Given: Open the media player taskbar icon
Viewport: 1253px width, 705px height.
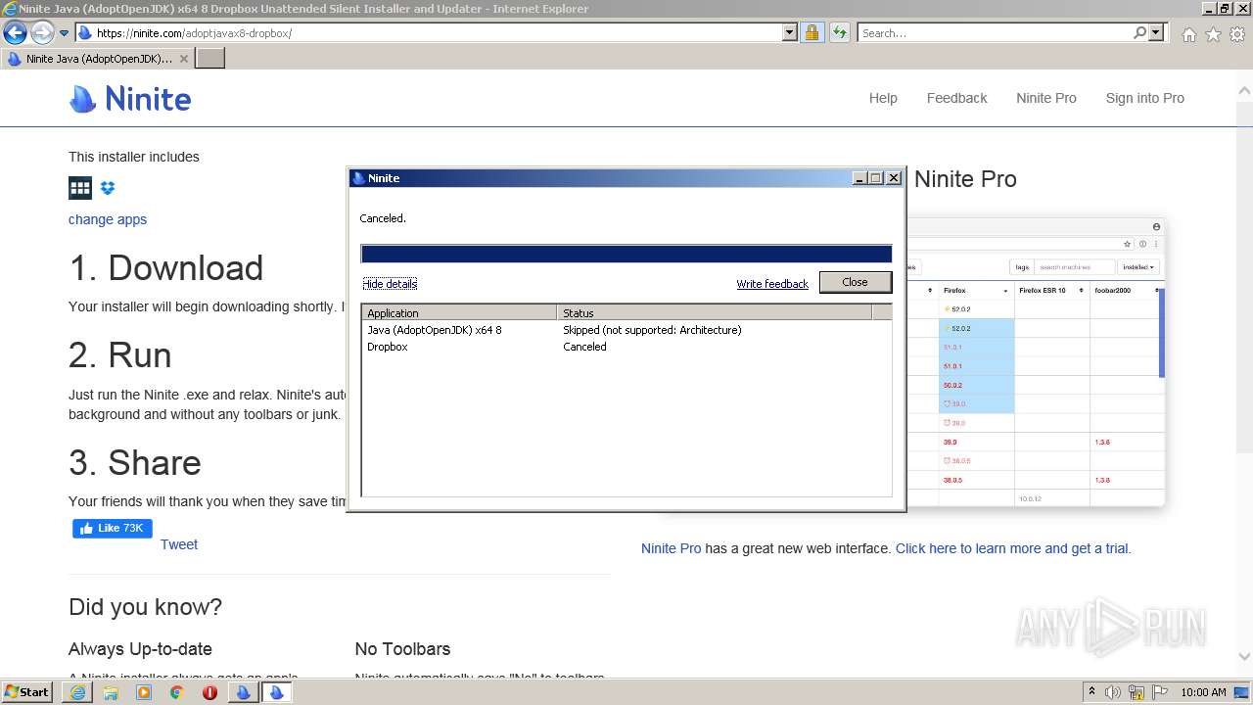Looking at the screenshot, I should 144,692.
